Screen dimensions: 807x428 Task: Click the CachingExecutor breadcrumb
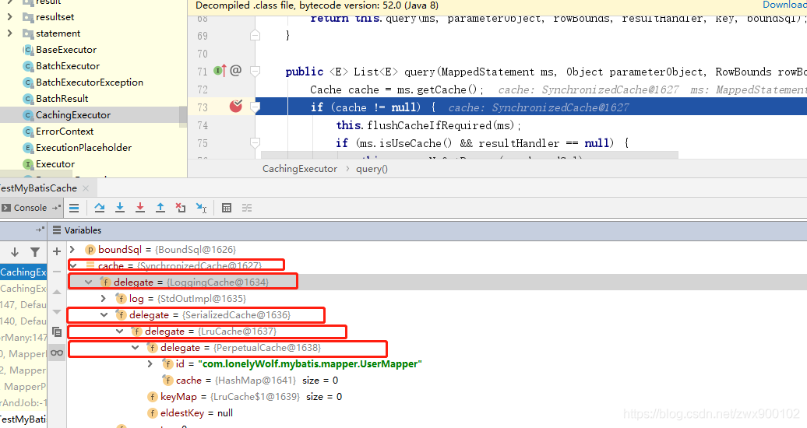coord(300,169)
